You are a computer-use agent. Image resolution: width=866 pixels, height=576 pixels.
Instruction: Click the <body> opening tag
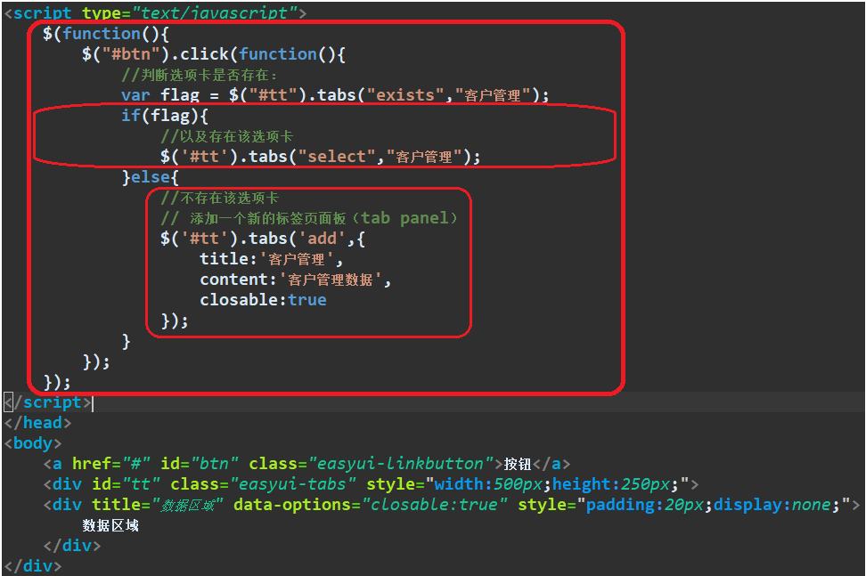(33, 443)
